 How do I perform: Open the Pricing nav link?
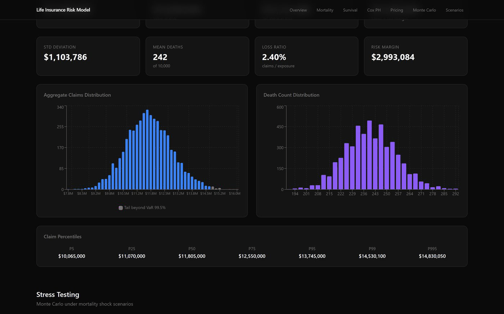397,10
